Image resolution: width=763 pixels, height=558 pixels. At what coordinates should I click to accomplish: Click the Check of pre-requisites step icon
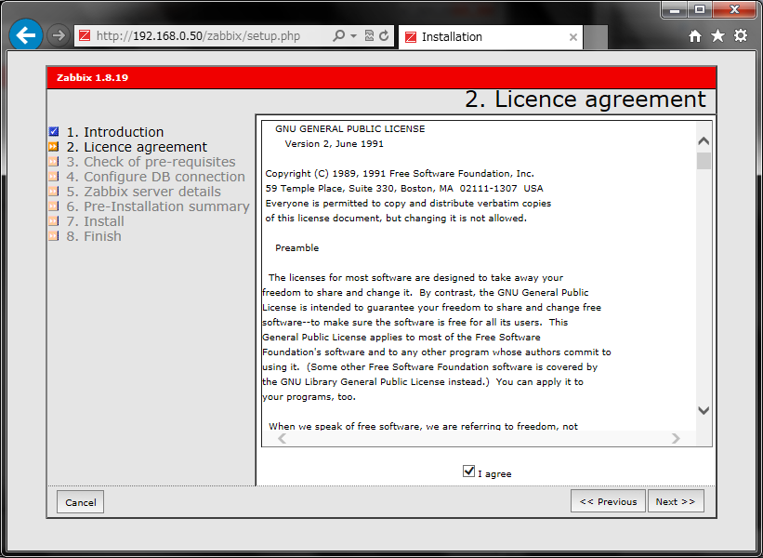point(54,162)
